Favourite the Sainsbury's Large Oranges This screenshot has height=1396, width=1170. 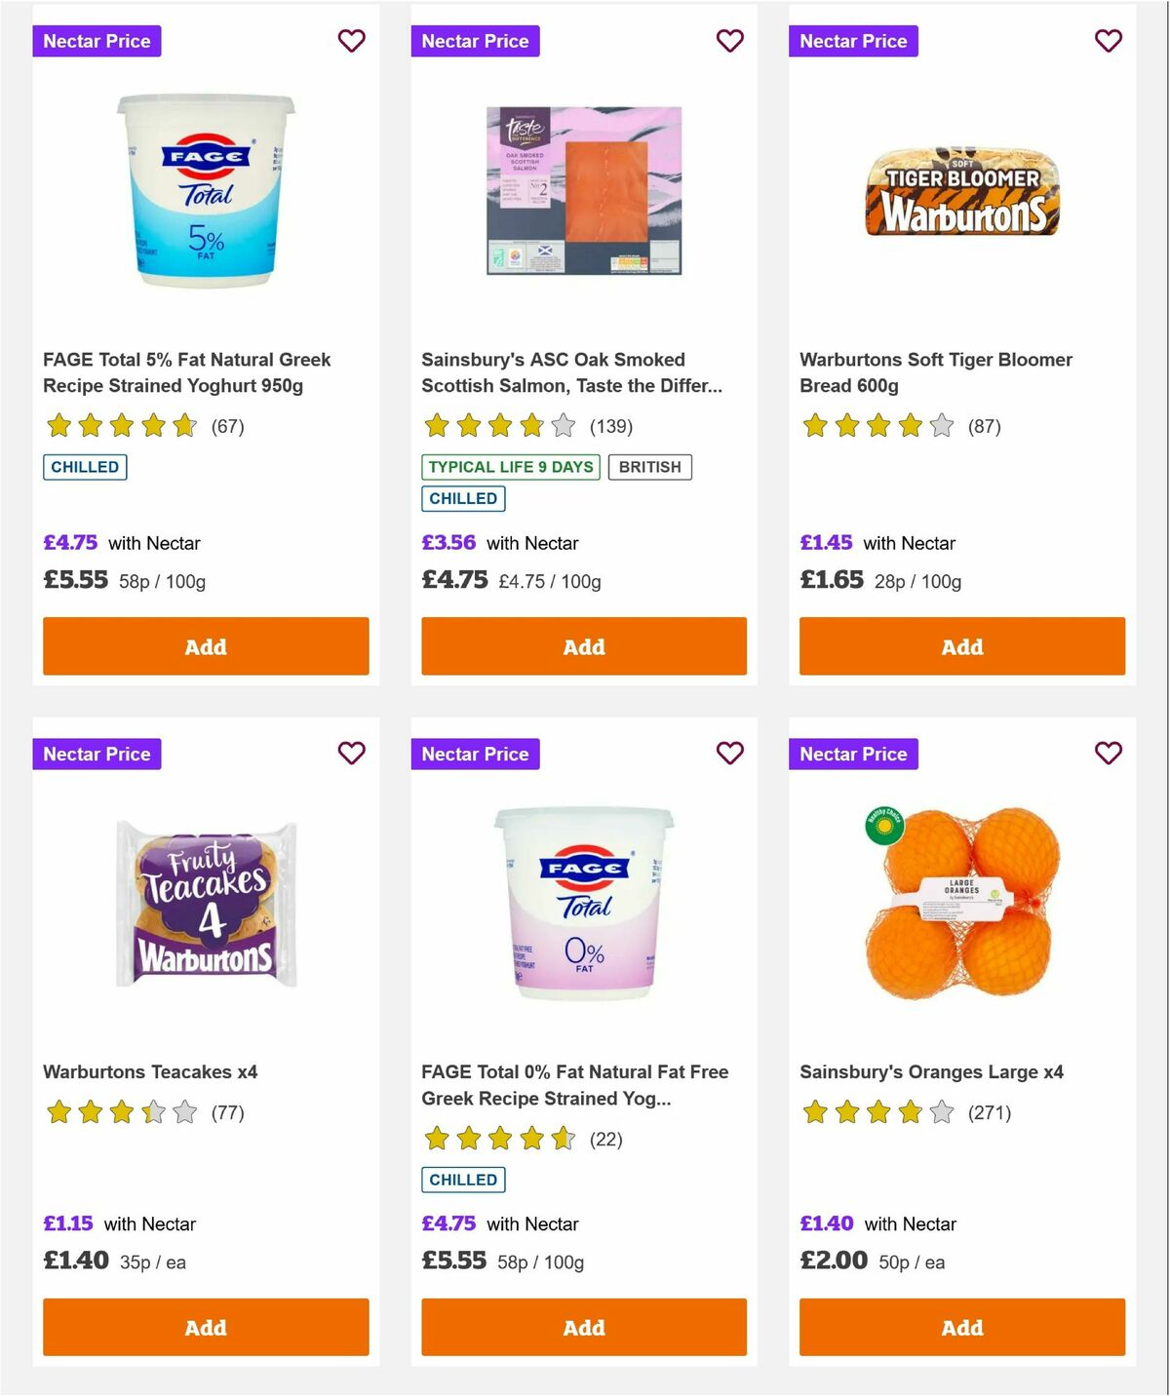(x=1108, y=754)
